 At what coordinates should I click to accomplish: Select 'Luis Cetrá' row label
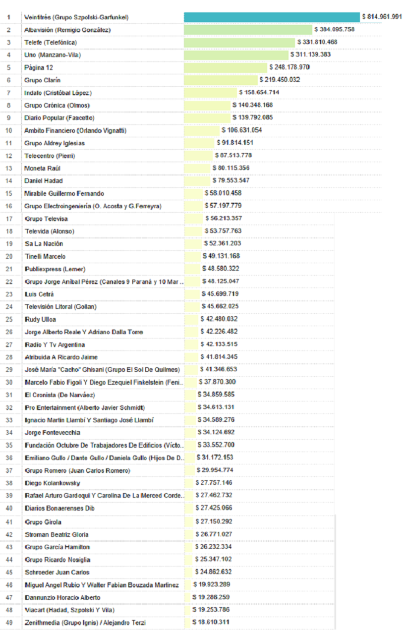click(39, 294)
